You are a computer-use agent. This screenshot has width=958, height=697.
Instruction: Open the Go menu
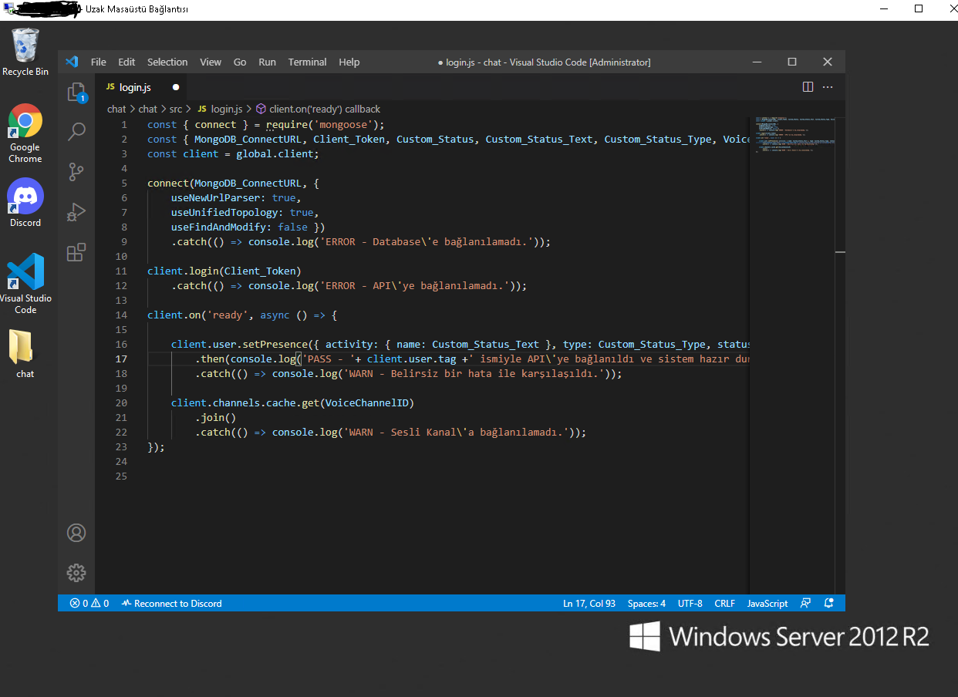[x=240, y=62]
